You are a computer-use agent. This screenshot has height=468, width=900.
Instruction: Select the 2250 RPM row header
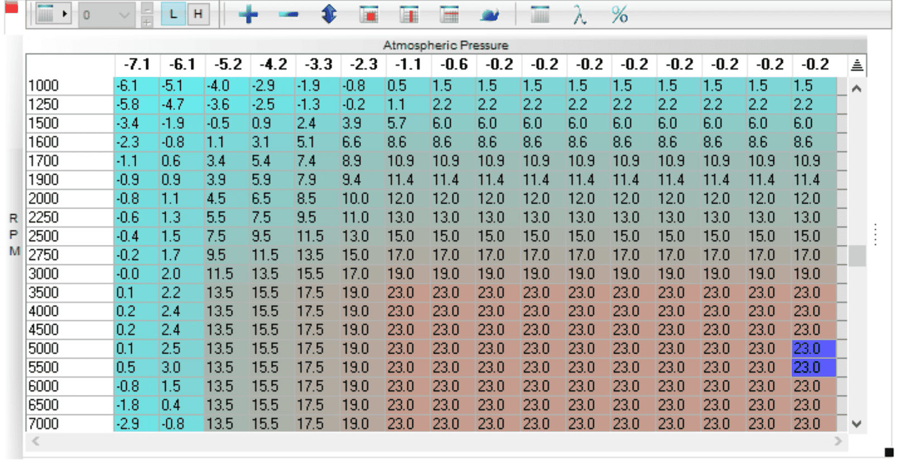(70, 217)
